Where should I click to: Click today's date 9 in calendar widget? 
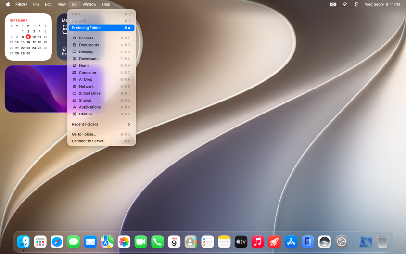coord(28,37)
